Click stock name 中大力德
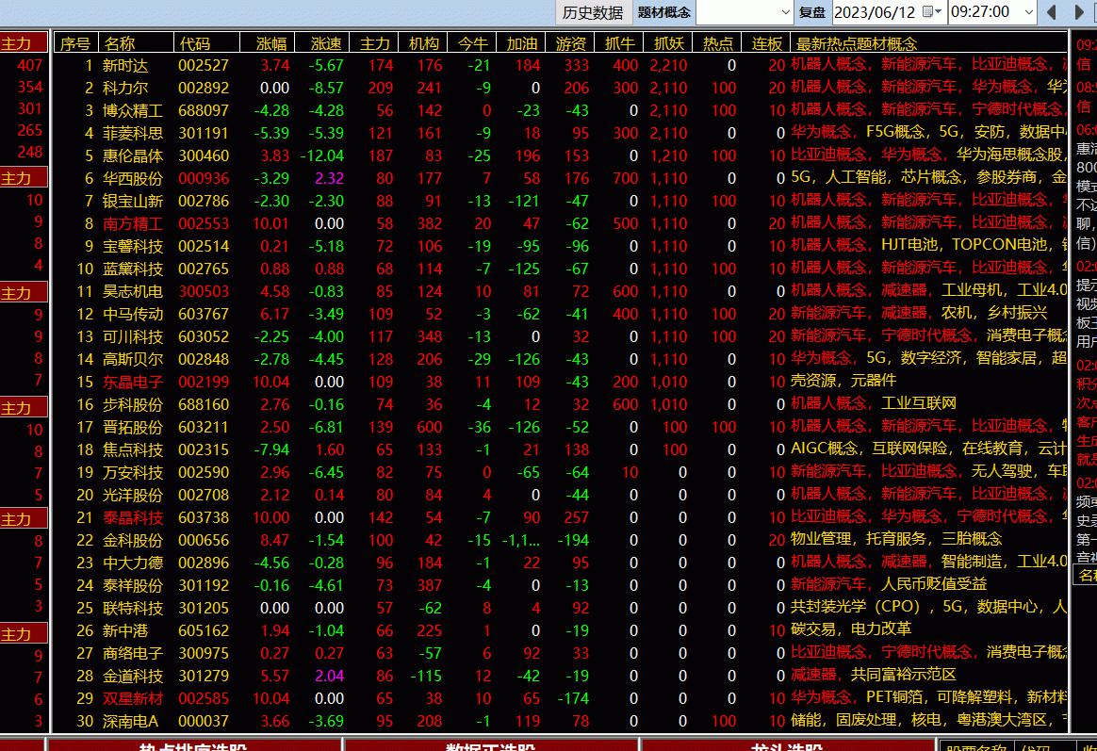This screenshot has height=751, width=1097. (133, 563)
